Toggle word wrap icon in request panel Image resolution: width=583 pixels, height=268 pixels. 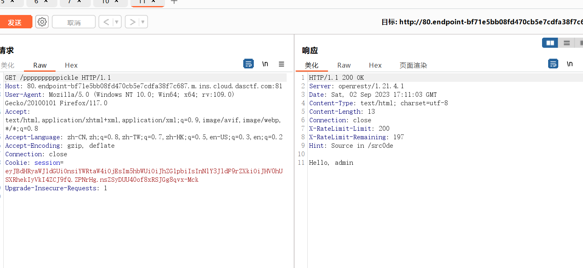pyautogui.click(x=248, y=64)
